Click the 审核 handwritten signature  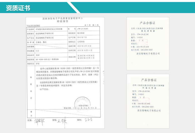62,121
